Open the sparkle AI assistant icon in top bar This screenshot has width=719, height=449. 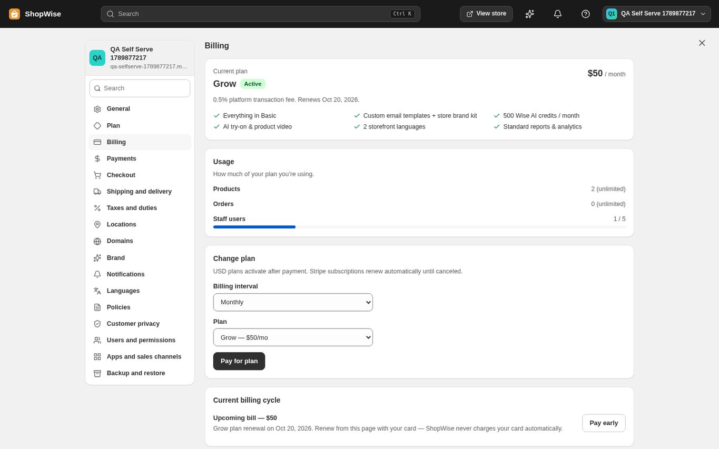(x=530, y=14)
